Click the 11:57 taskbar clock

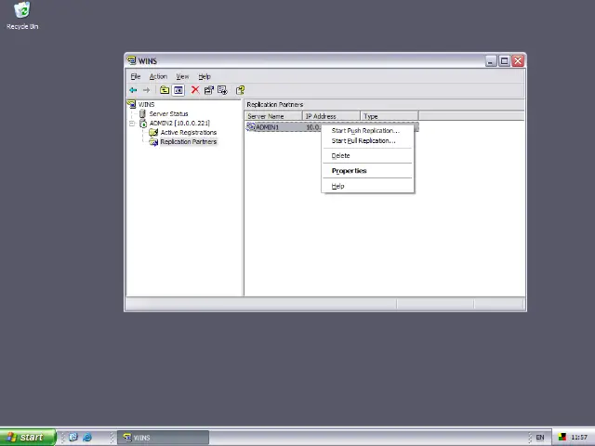[579, 438]
